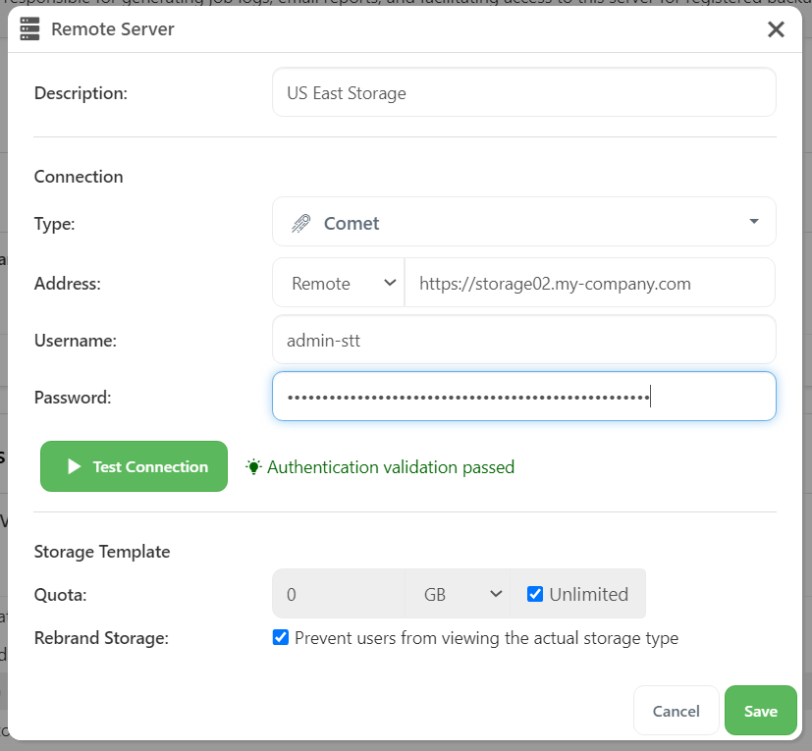812x751 pixels.
Task: Close the Remote Server dialog with X
Action: (776, 29)
